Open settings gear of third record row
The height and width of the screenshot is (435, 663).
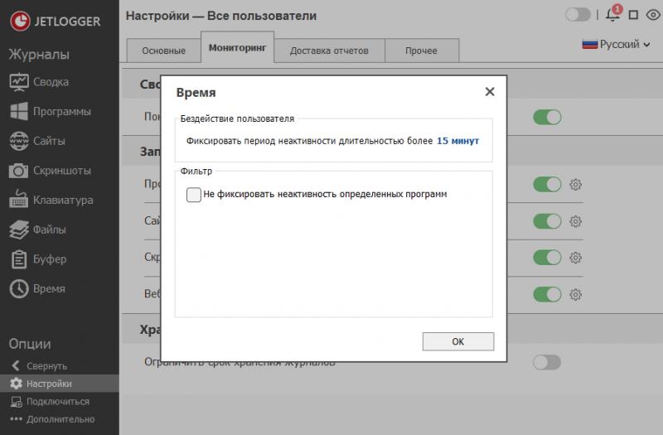(575, 258)
